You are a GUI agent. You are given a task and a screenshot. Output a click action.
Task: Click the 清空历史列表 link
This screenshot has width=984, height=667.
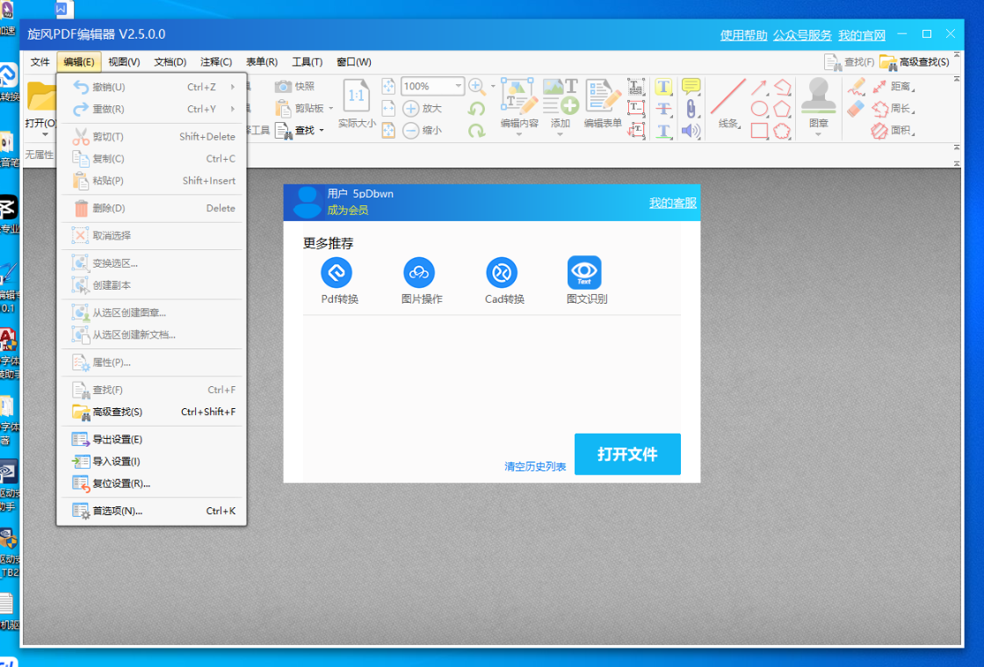coord(535,466)
